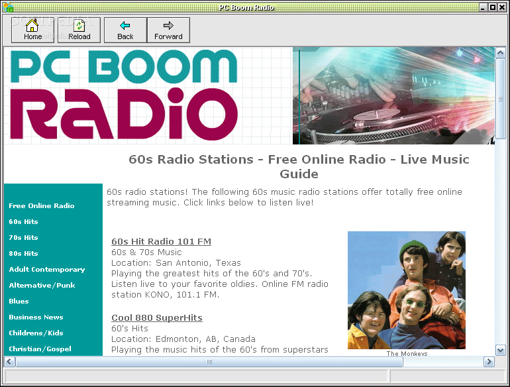The image size is (510, 387).
Task: Click vertical scrollbar down arrow
Action: pyautogui.click(x=500, y=351)
